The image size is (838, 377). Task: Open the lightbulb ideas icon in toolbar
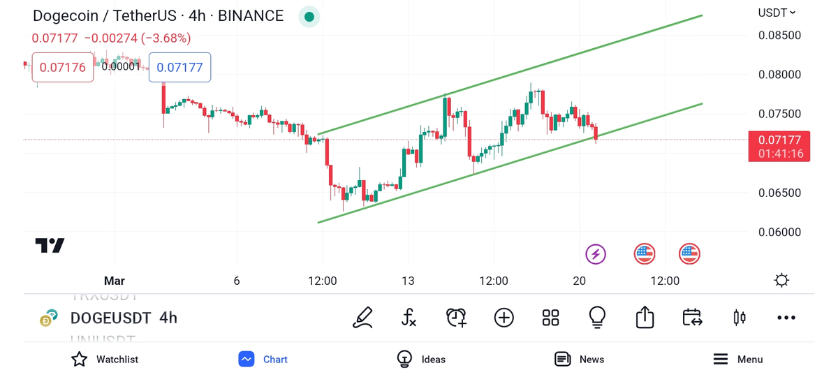597,318
